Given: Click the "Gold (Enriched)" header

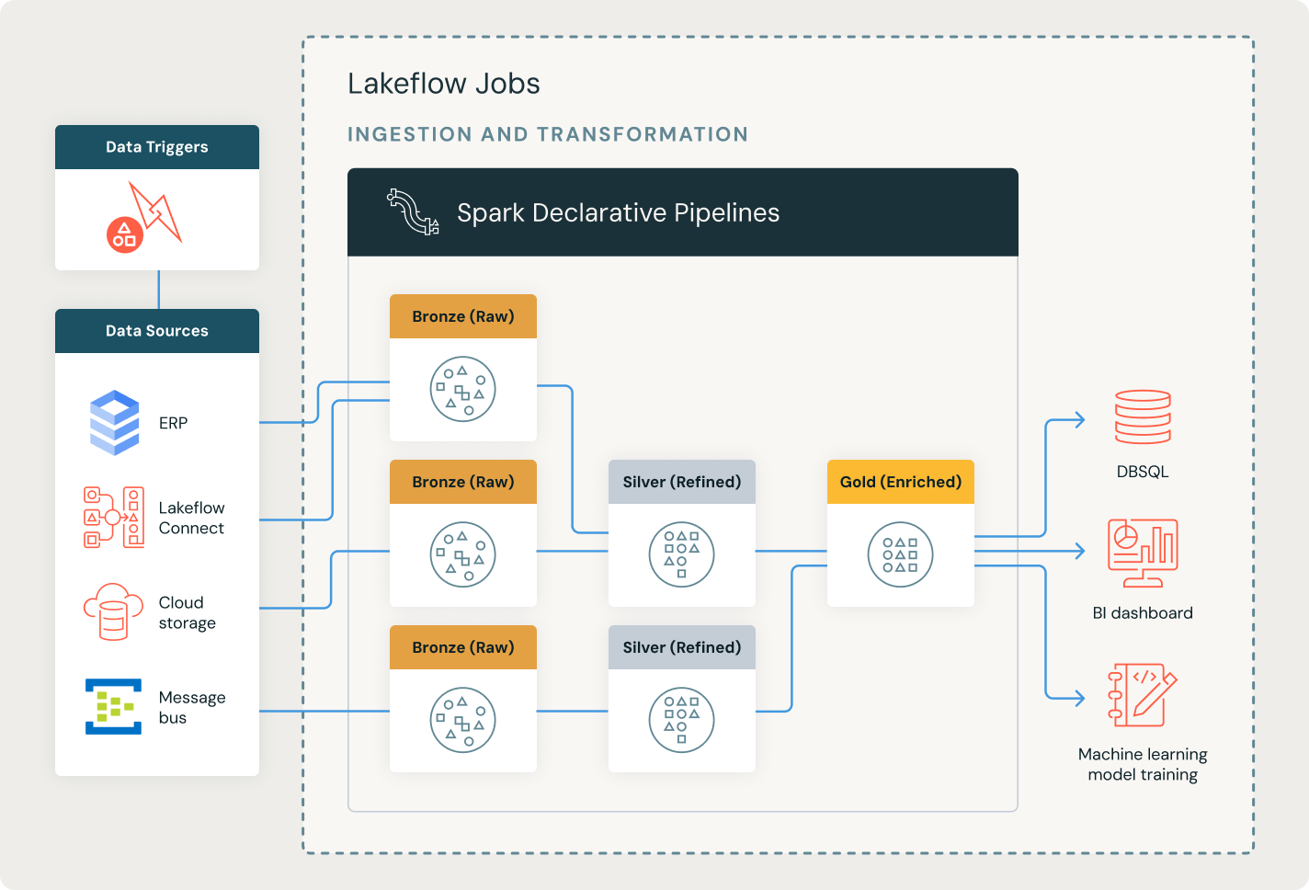Looking at the screenshot, I should pos(901,482).
